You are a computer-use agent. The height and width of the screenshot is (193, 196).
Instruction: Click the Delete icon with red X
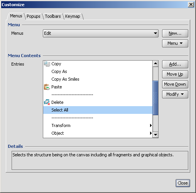pos(47,102)
